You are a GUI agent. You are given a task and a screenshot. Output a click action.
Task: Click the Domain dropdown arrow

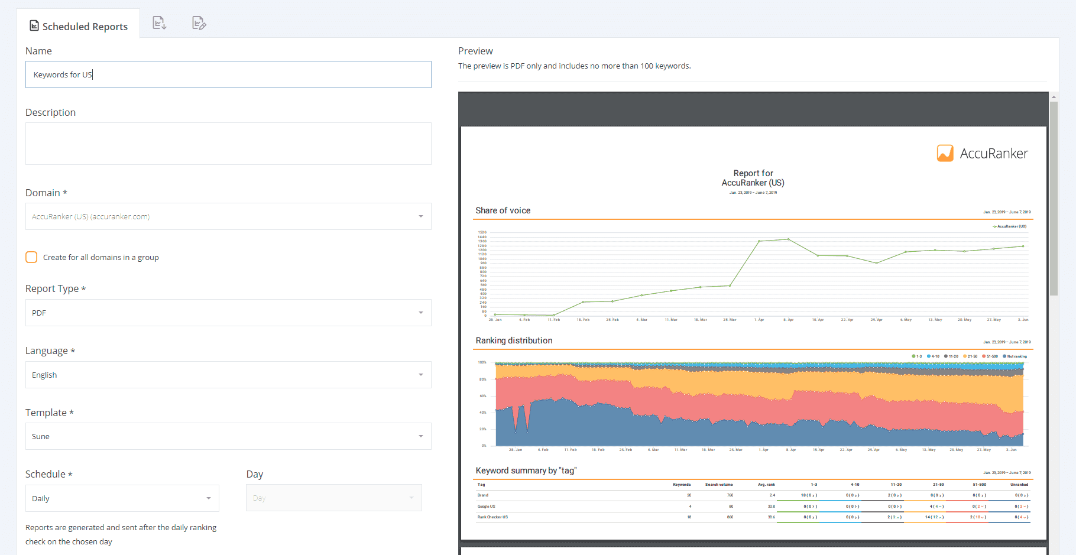click(x=421, y=216)
